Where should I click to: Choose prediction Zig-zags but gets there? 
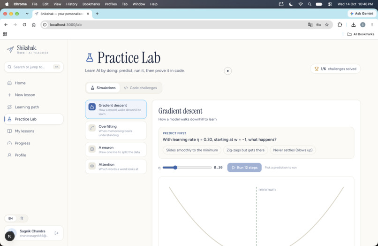click(x=245, y=150)
